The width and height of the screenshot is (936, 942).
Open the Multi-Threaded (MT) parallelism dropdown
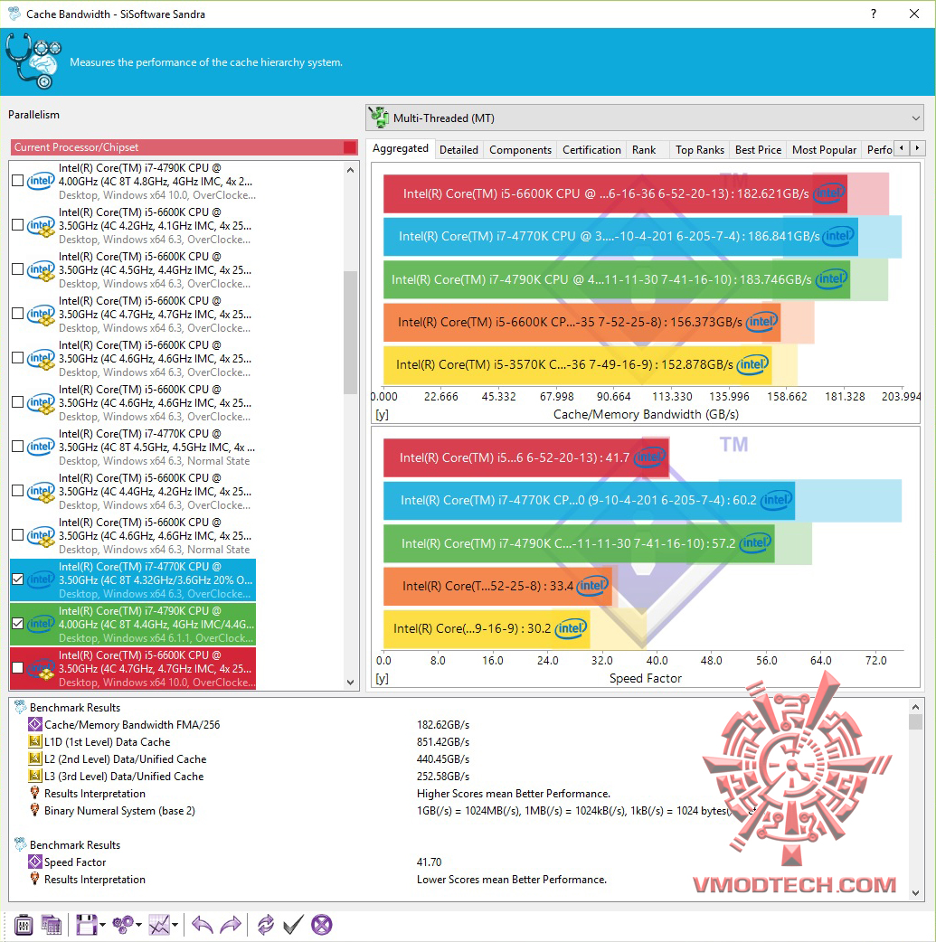(645, 118)
